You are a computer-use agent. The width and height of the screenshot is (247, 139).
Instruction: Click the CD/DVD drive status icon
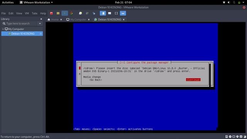coord(230,137)
